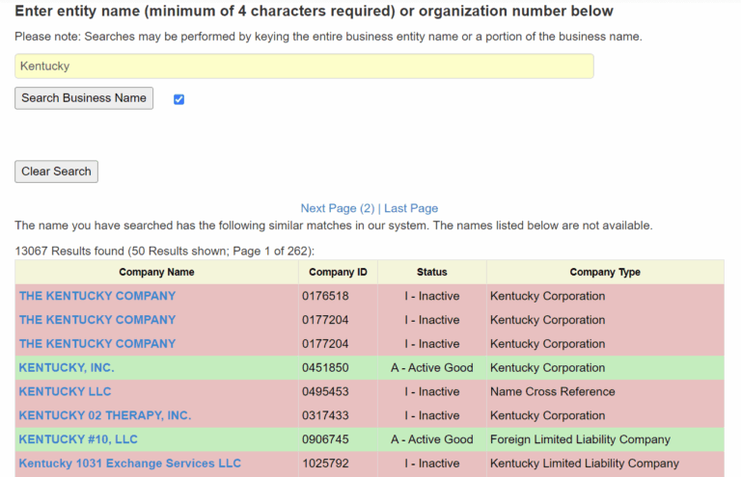Click the Foreign Limited Liability Company cell
Image resolution: width=741 pixels, height=477 pixels.
[x=580, y=439]
